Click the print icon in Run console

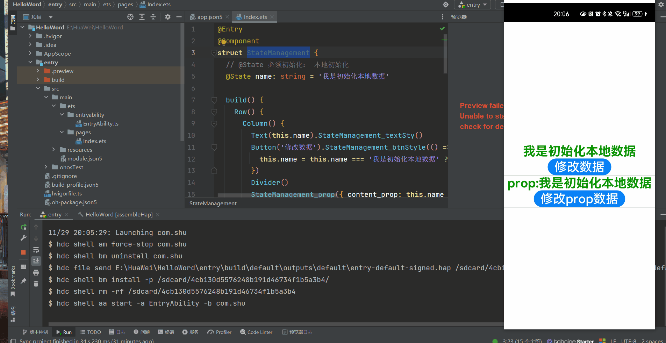[36, 272]
